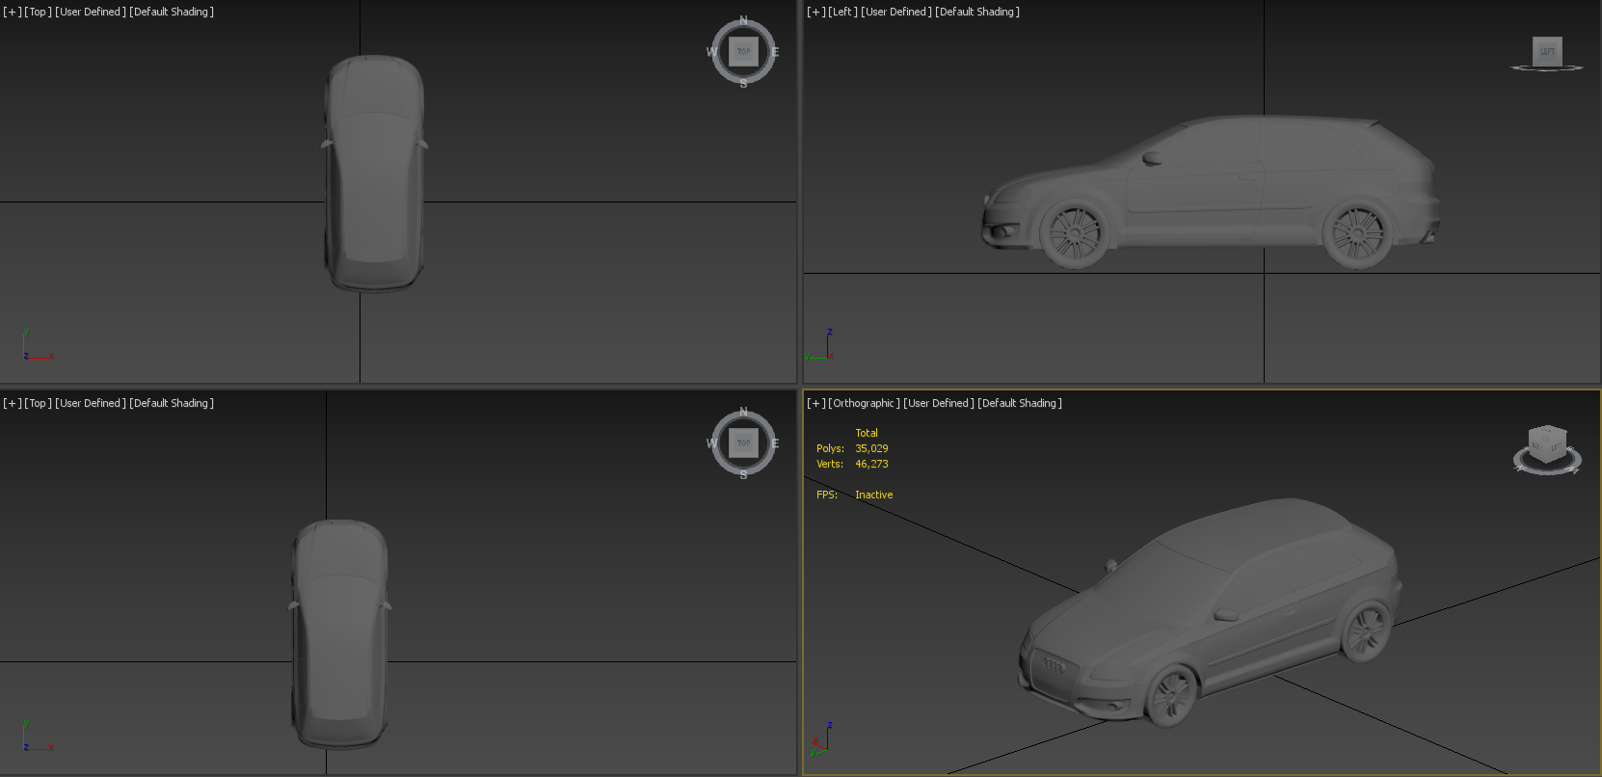Open the [+] menu in the upper Top viewport

(13, 13)
